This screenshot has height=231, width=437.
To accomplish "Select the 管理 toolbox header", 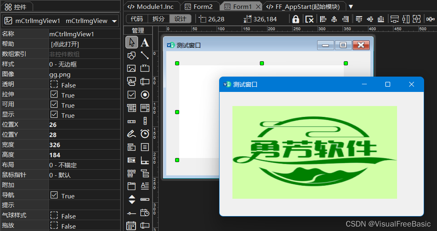I will point(138,30).
